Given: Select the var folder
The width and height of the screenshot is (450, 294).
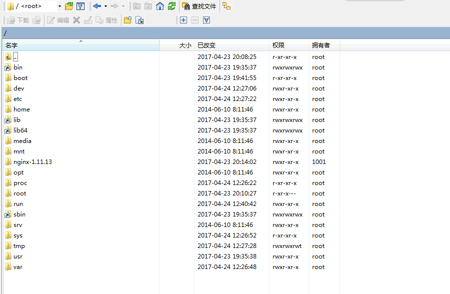Looking at the screenshot, I should click(x=18, y=267).
